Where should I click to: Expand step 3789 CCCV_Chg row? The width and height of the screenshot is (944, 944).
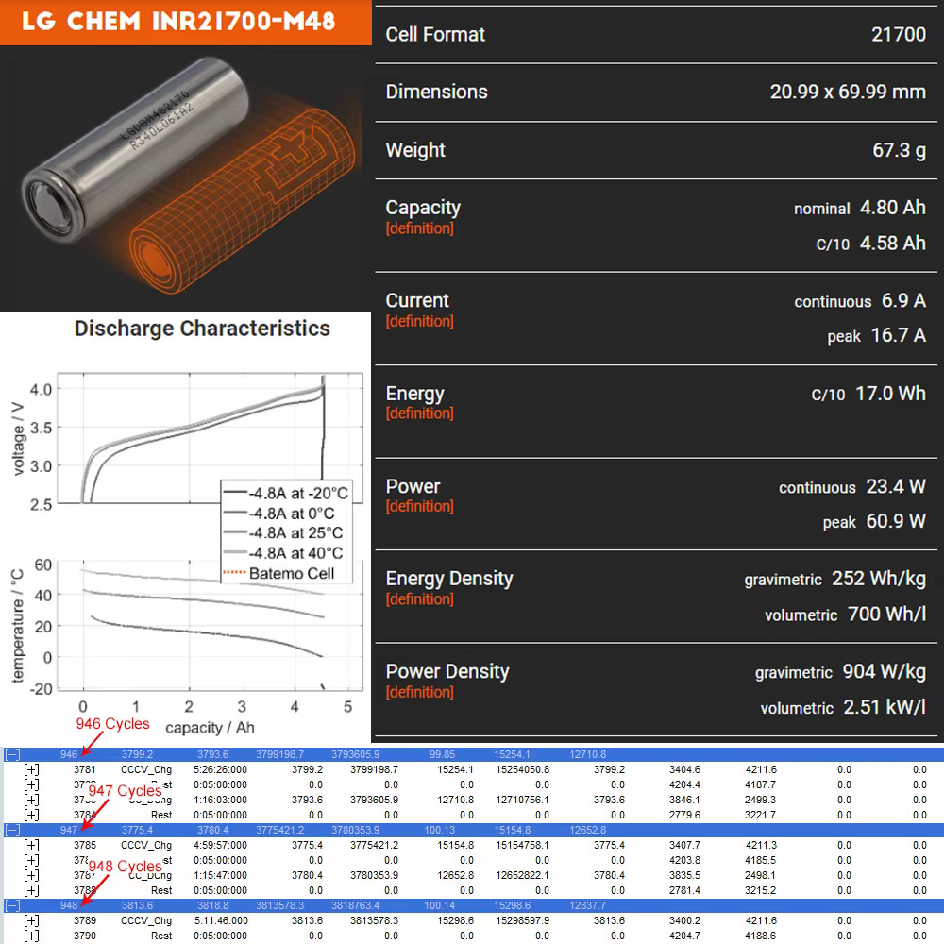[x=31, y=920]
